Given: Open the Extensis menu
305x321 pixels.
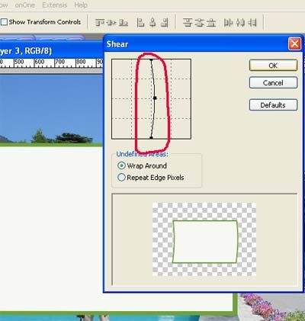Looking at the screenshot, I should point(55,5).
